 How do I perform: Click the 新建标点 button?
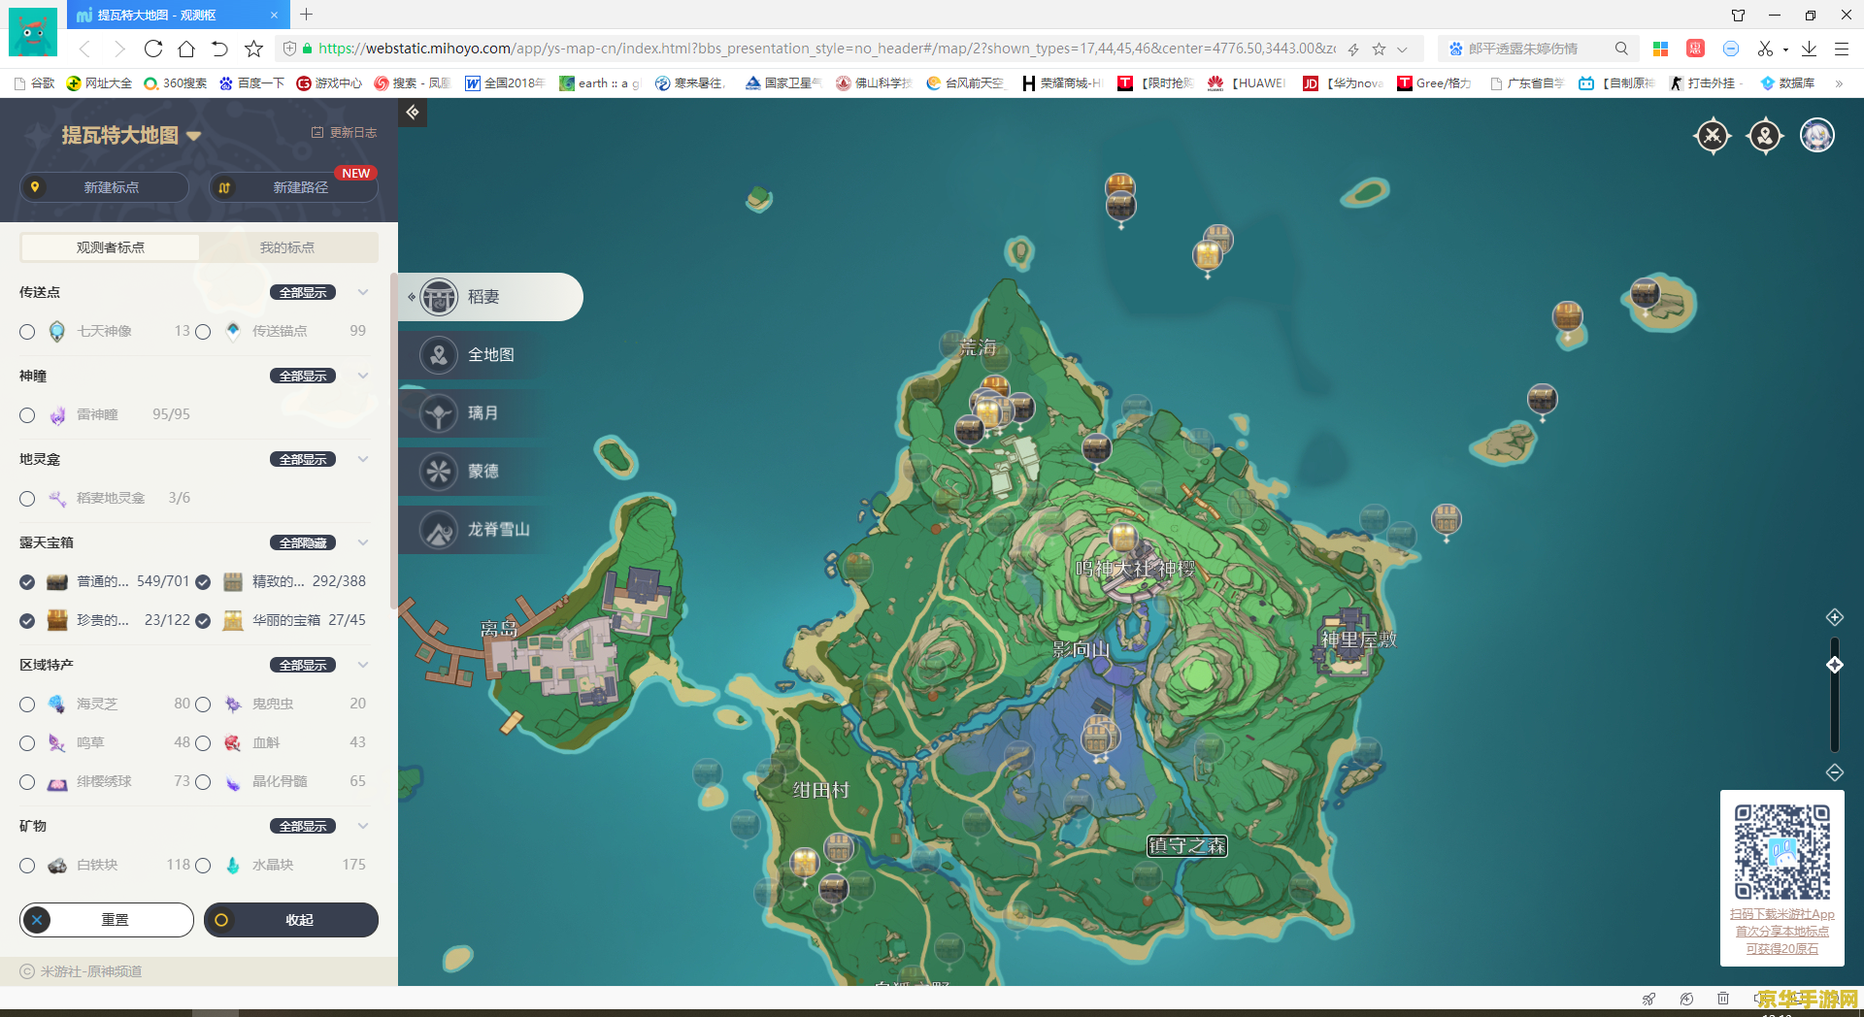104,187
